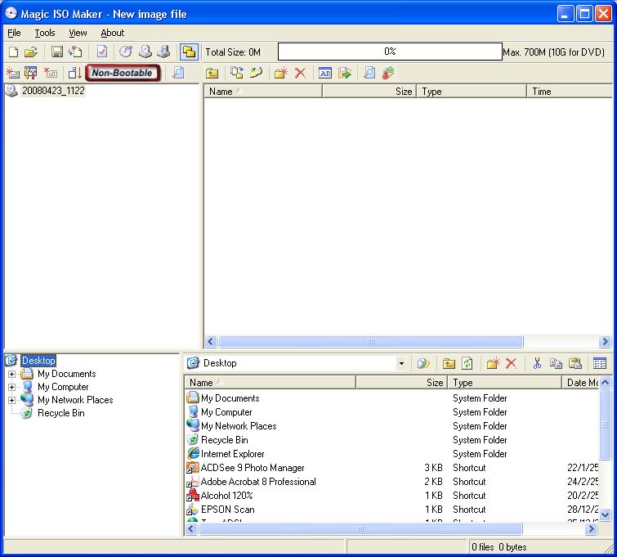Open image properties checkmark-page icon
This screenshot has width=617, height=557.
[102, 52]
